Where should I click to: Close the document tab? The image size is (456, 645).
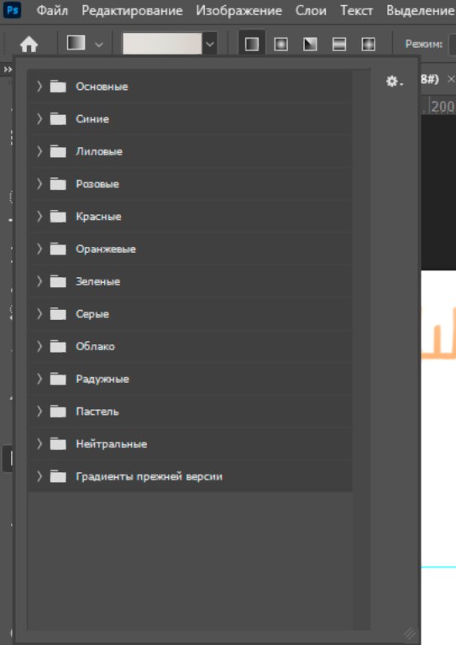pyautogui.click(x=451, y=79)
